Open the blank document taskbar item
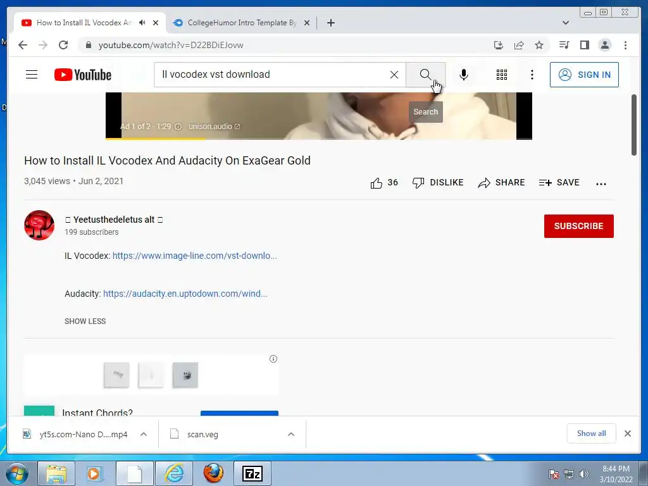 tap(134, 473)
